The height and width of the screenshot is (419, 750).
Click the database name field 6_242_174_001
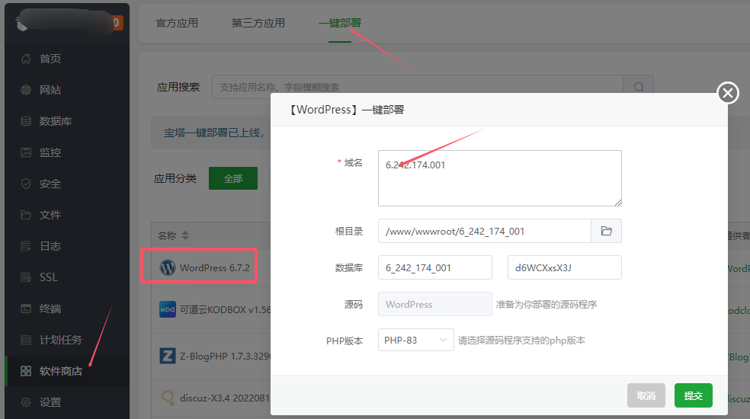tap(435, 267)
